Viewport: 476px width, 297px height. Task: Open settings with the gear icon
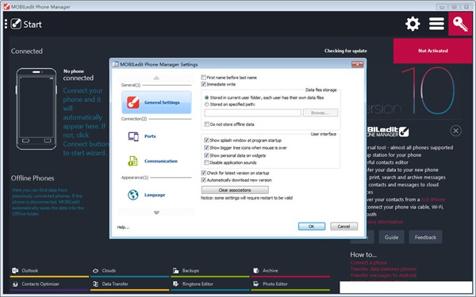(413, 24)
